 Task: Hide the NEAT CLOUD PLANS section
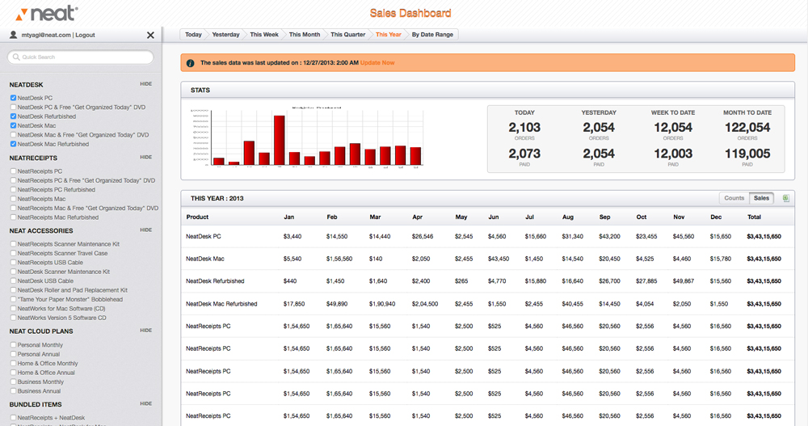tap(145, 330)
